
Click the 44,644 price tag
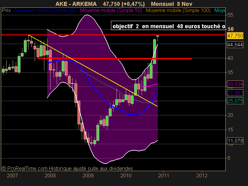[x=235, y=45]
